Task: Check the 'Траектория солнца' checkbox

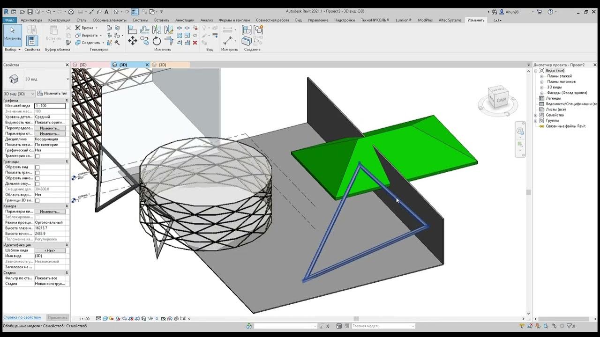Action: pyautogui.click(x=37, y=156)
